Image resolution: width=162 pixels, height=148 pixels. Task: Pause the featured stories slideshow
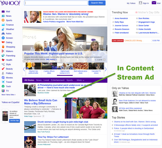[x=104, y=60]
